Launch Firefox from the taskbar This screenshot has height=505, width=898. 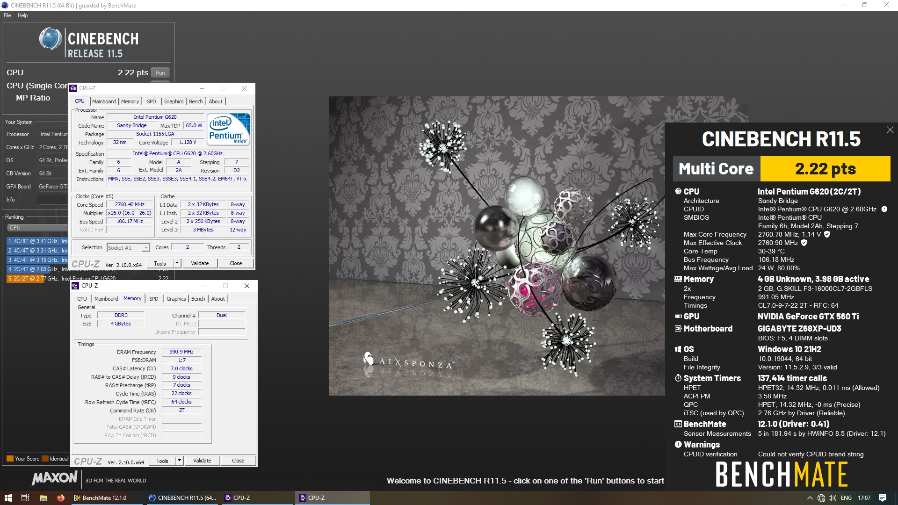click(61, 498)
